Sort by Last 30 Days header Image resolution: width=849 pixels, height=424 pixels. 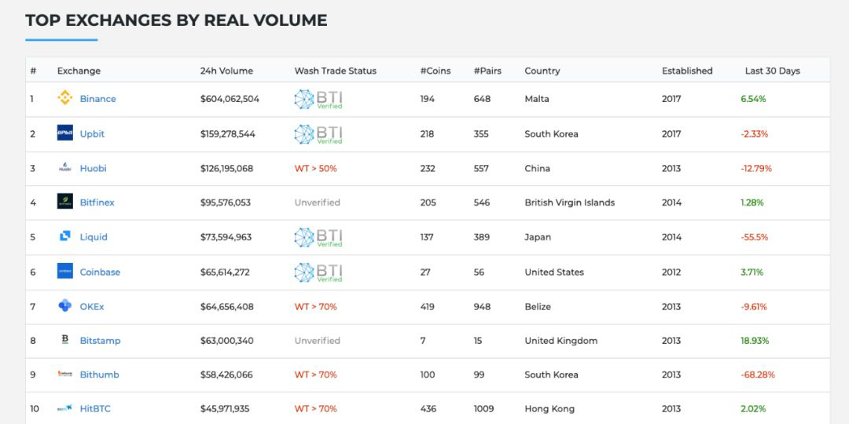click(773, 71)
